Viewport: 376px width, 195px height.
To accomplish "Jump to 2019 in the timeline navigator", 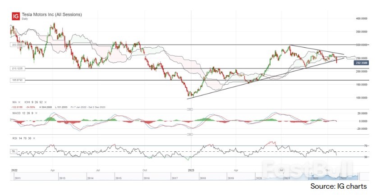I will point(231,178).
